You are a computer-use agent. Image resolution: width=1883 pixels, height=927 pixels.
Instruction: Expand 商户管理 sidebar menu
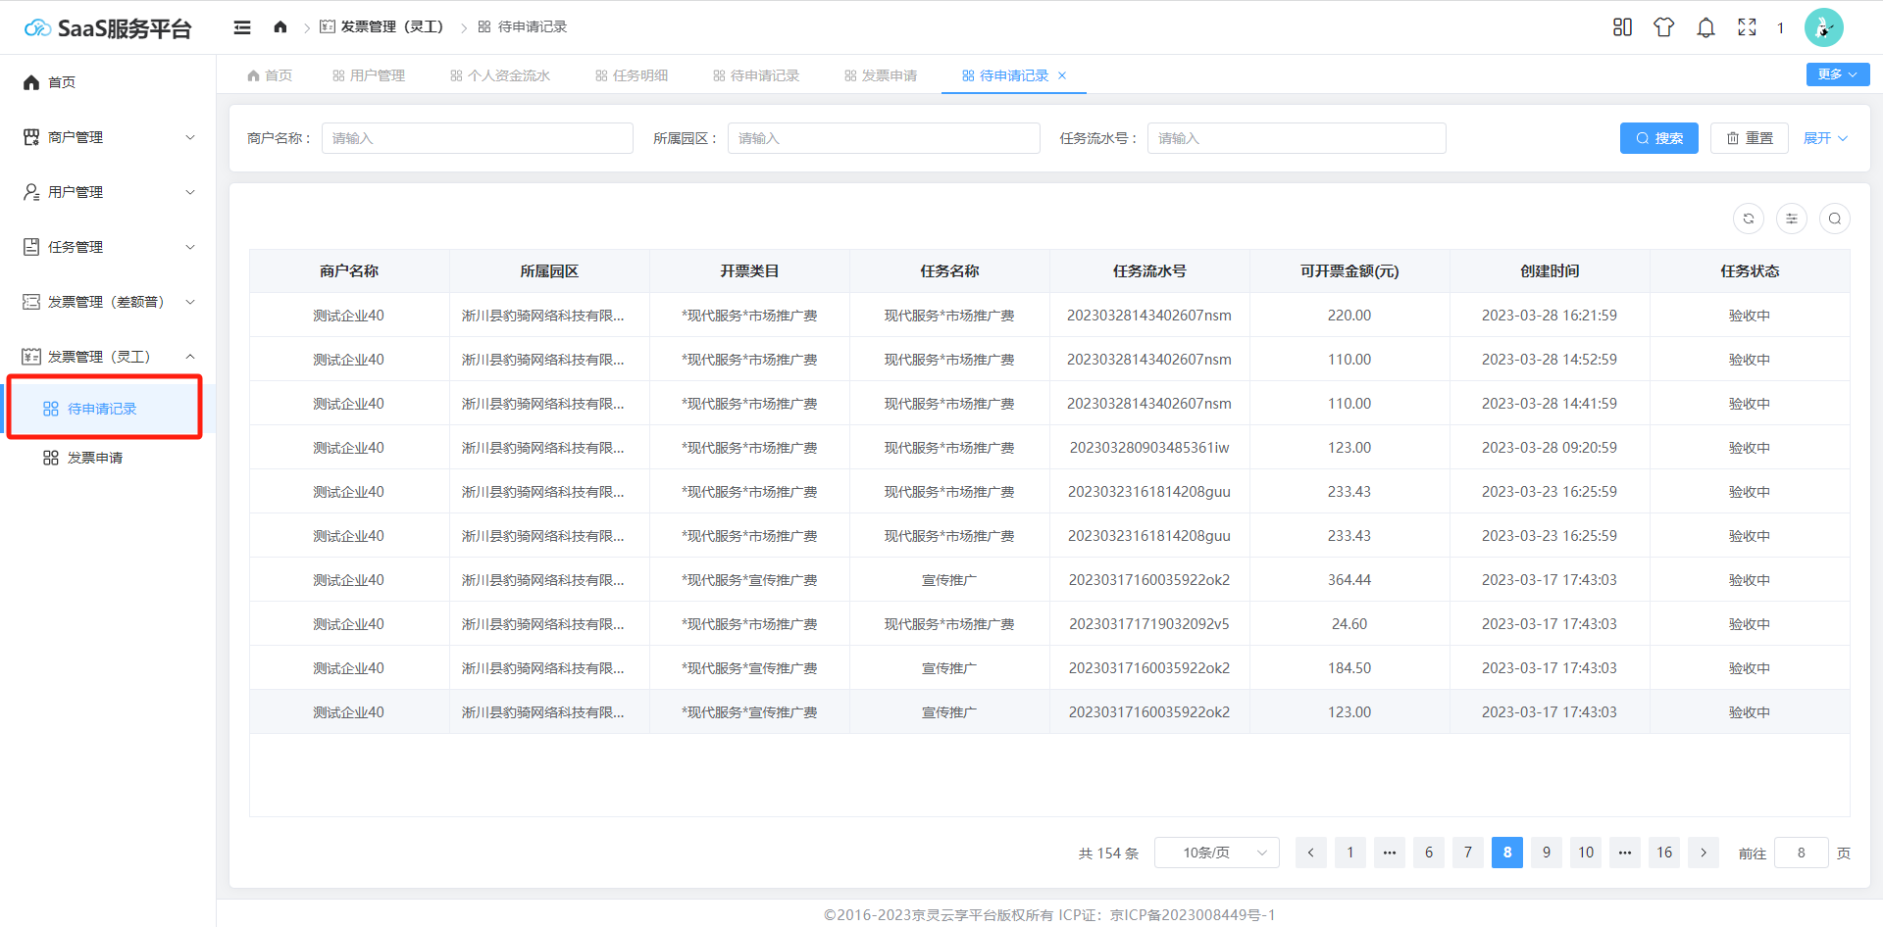[x=108, y=137]
